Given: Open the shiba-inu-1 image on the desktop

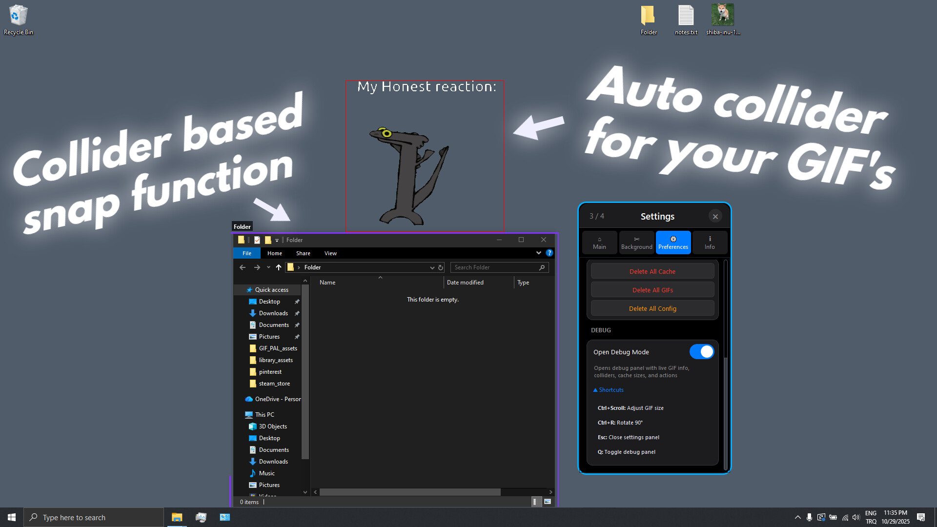Looking at the screenshot, I should pos(723,15).
